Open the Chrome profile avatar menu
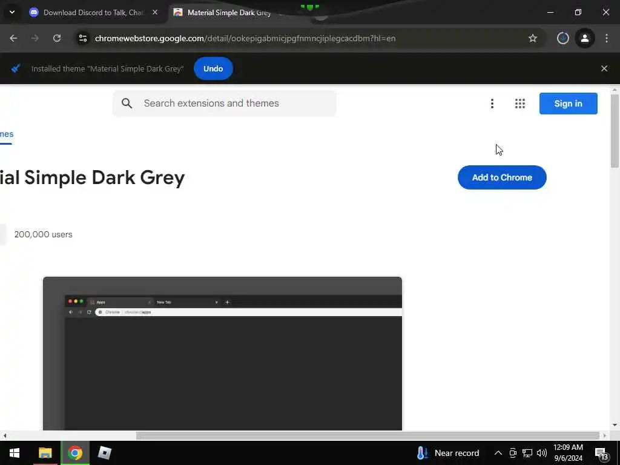Screen dimensions: 620x465 coord(585,38)
